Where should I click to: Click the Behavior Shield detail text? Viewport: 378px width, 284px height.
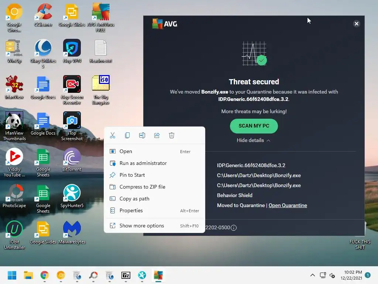234,195
